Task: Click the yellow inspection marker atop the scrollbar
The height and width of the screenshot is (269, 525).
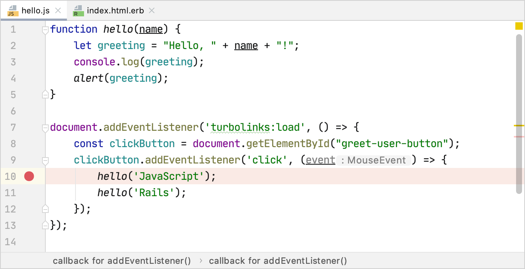Action: tap(519, 26)
